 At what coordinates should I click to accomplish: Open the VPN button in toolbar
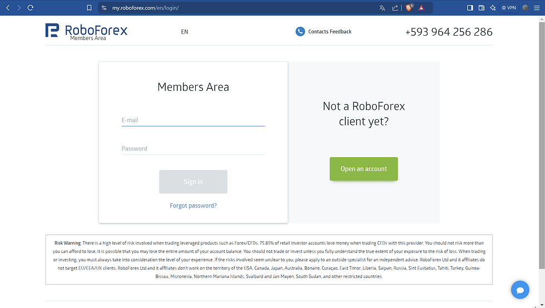pyautogui.click(x=509, y=8)
